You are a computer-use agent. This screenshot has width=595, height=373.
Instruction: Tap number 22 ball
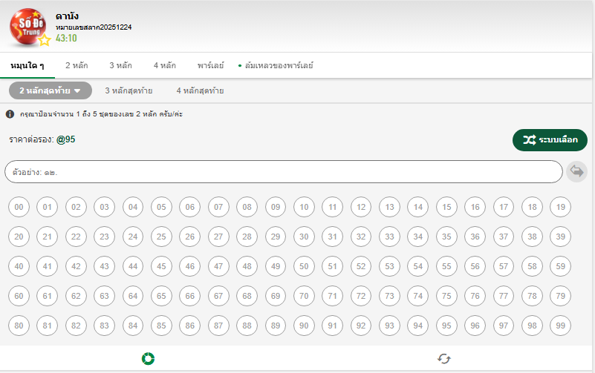coord(76,237)
